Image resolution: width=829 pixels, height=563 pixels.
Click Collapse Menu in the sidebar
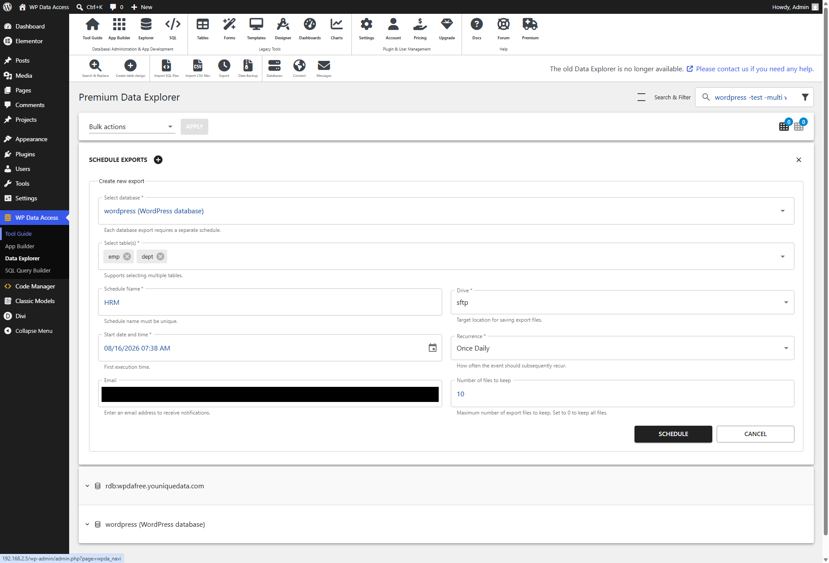point(35,331)
